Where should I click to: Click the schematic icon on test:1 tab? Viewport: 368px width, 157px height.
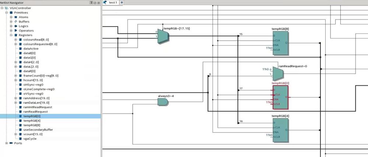[x=105, y=3]
